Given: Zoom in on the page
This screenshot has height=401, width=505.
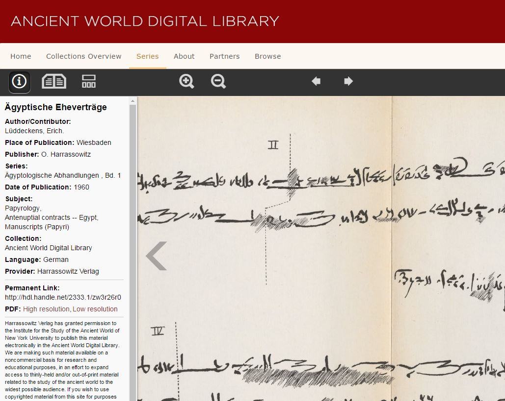Looking at the screenshot, I should pos(186,81).
